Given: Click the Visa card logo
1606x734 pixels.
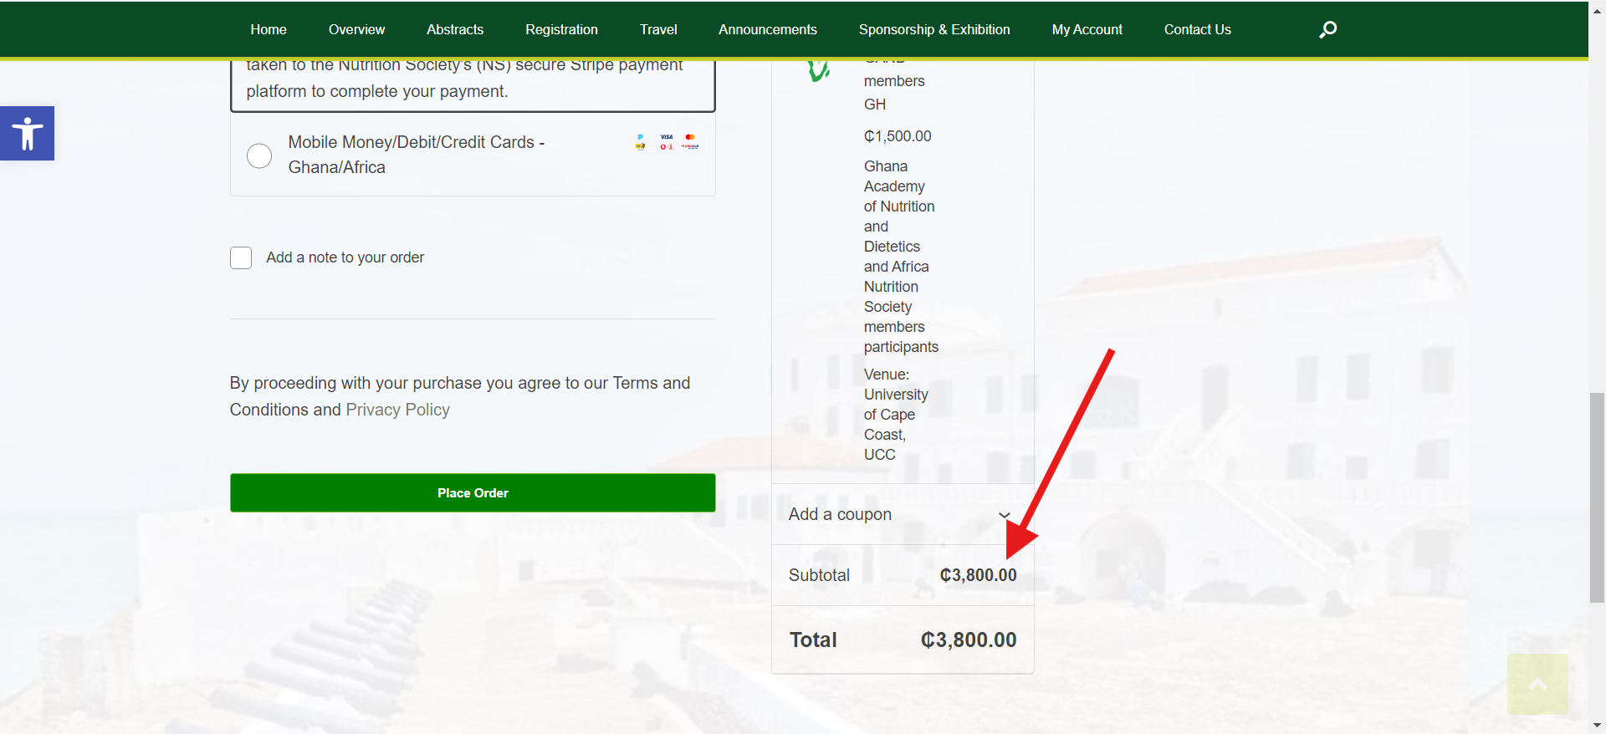Looking at the screenshot, I should pos(667,136).
